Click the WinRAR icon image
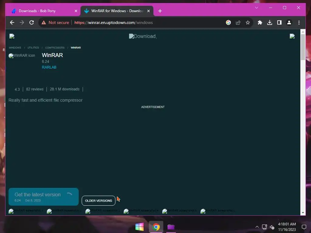The height and width of the screenshot is (233, 311). tap(22, 56)
